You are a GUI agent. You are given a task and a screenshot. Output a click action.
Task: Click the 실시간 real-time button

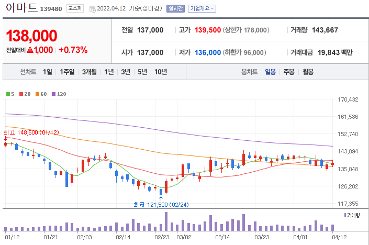pos(175,9)
